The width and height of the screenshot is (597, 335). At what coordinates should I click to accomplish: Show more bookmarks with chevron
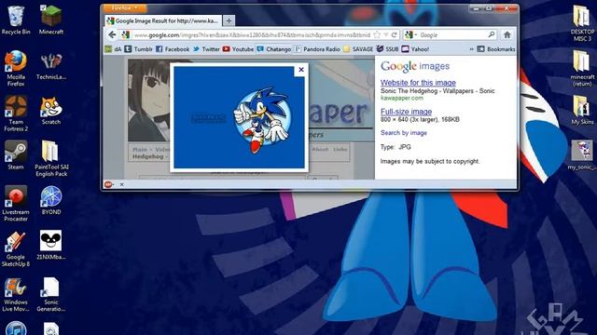(471, 49)
